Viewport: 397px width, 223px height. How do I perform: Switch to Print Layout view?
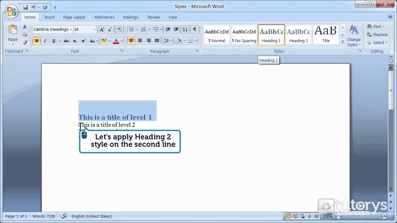[289, 216]
